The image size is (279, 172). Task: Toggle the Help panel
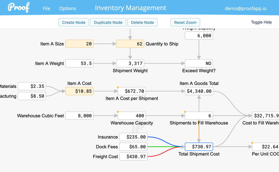[x=261, y=22]
